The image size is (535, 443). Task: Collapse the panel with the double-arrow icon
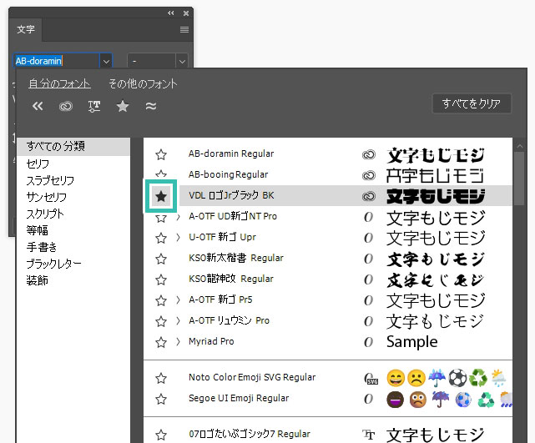171,13
